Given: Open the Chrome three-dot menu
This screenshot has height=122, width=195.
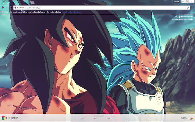Looking at the screenshot, I should (193, 8).
